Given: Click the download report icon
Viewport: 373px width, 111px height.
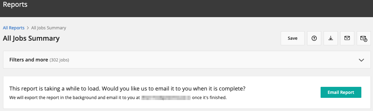Looking at the screenshot, I should 331,38.
